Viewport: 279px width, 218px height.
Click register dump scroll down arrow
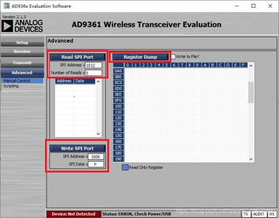(x=251, y=159)
